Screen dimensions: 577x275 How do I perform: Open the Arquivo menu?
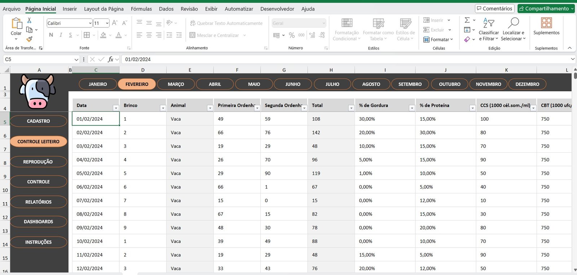pyautogui.click(x=12, y=9)
